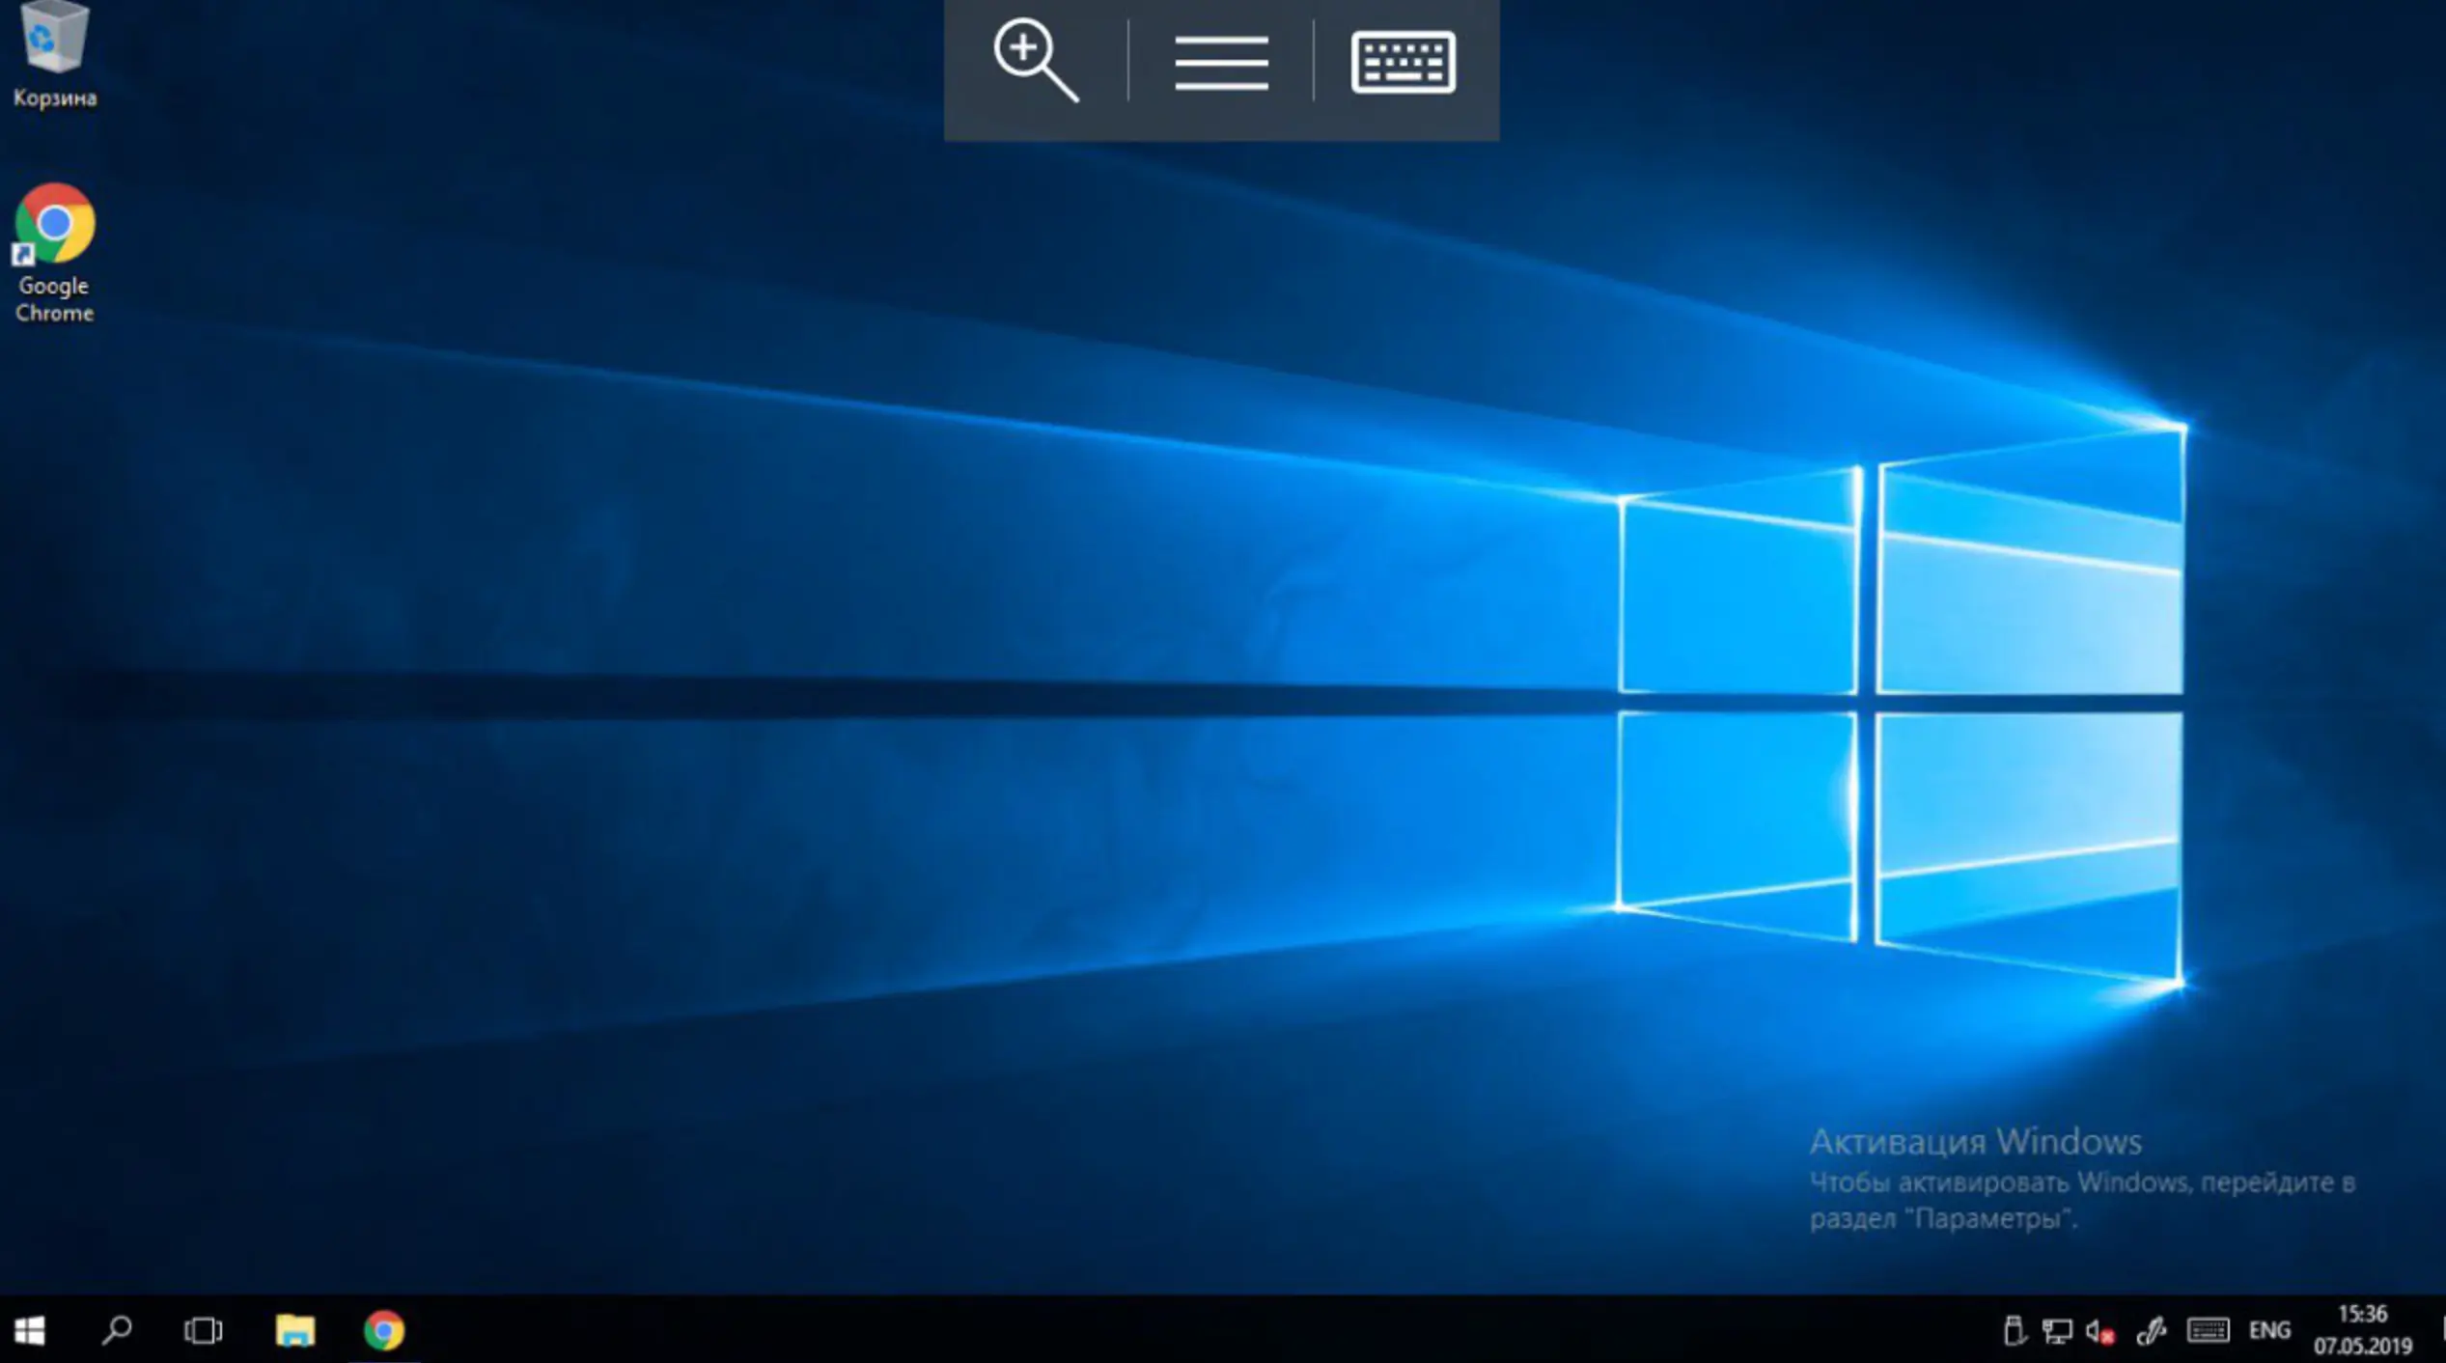Show the on-screen keyboard from remote toolbar
This screenshot has height=1363, width=2446.
tap(1403, 63)
